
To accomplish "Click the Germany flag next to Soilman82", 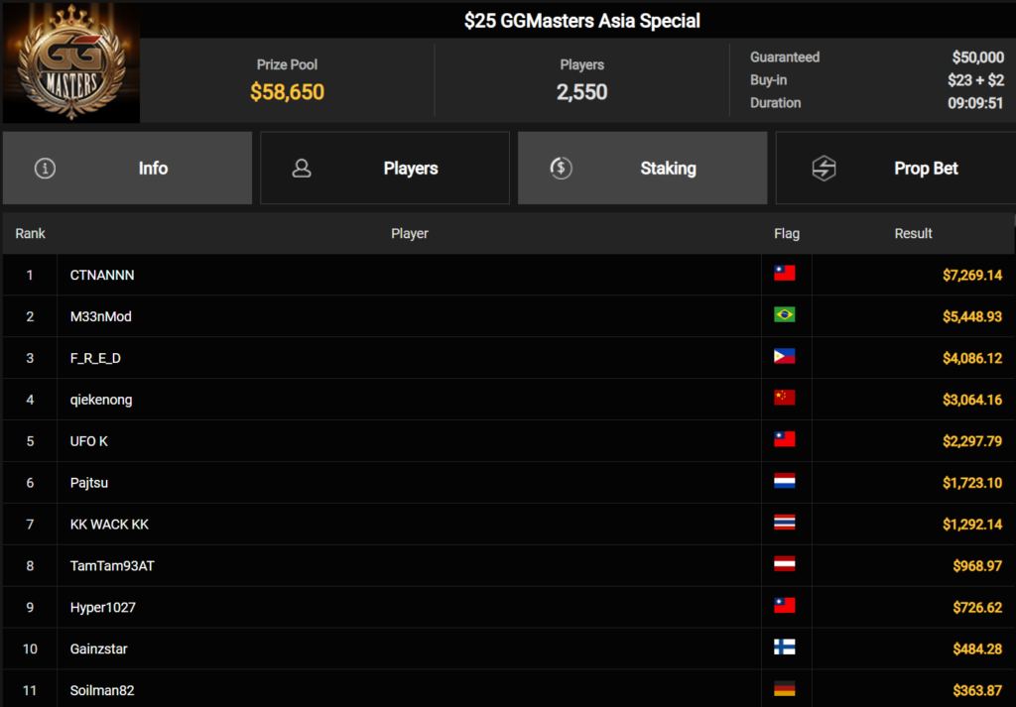I will coord(784,689).
